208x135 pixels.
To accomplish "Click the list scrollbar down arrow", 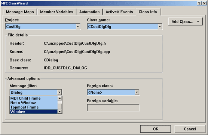I will [60, 112].
